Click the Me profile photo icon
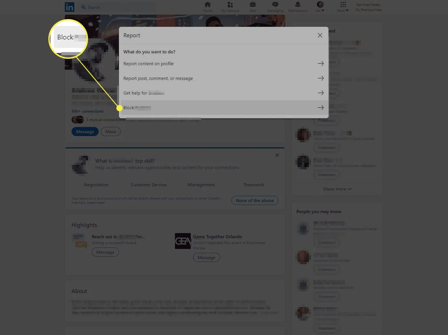The width and height of the screenshot is (448, 335). pos(320,4)
